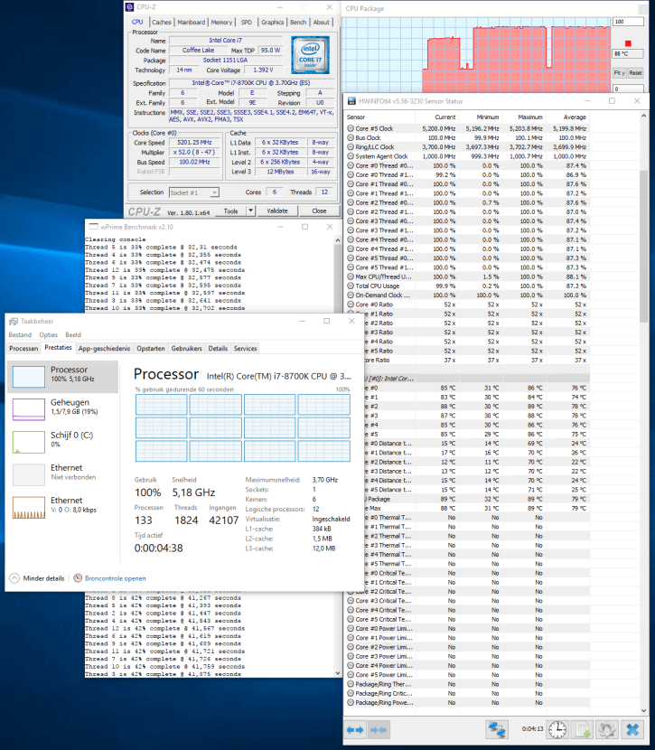Click the System Agent Clock sensor icon

(x=351, y=156)
